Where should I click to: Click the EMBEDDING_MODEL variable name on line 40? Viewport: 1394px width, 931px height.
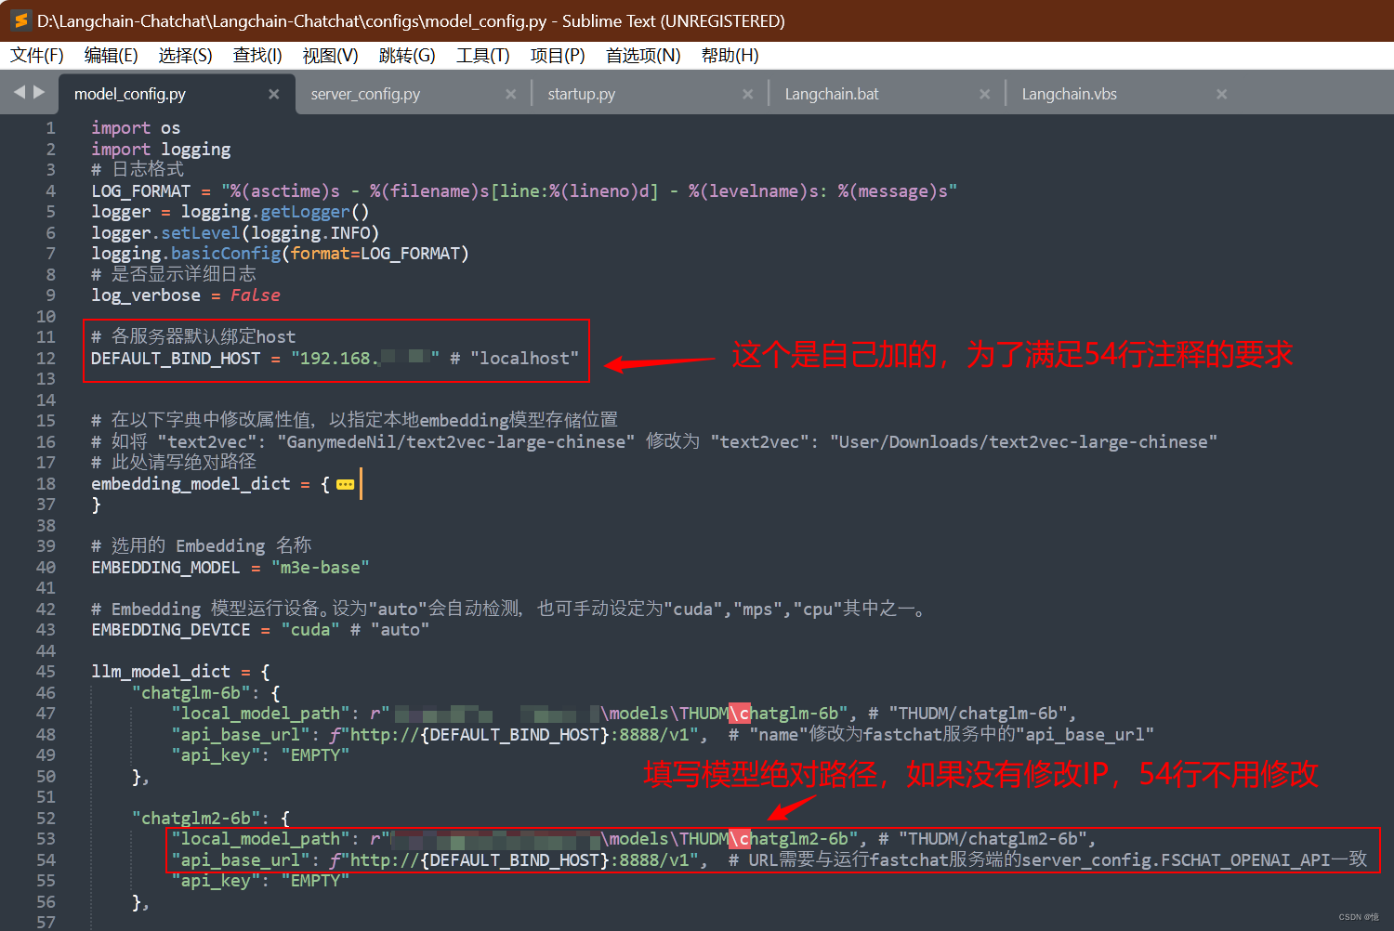(165, 568)
